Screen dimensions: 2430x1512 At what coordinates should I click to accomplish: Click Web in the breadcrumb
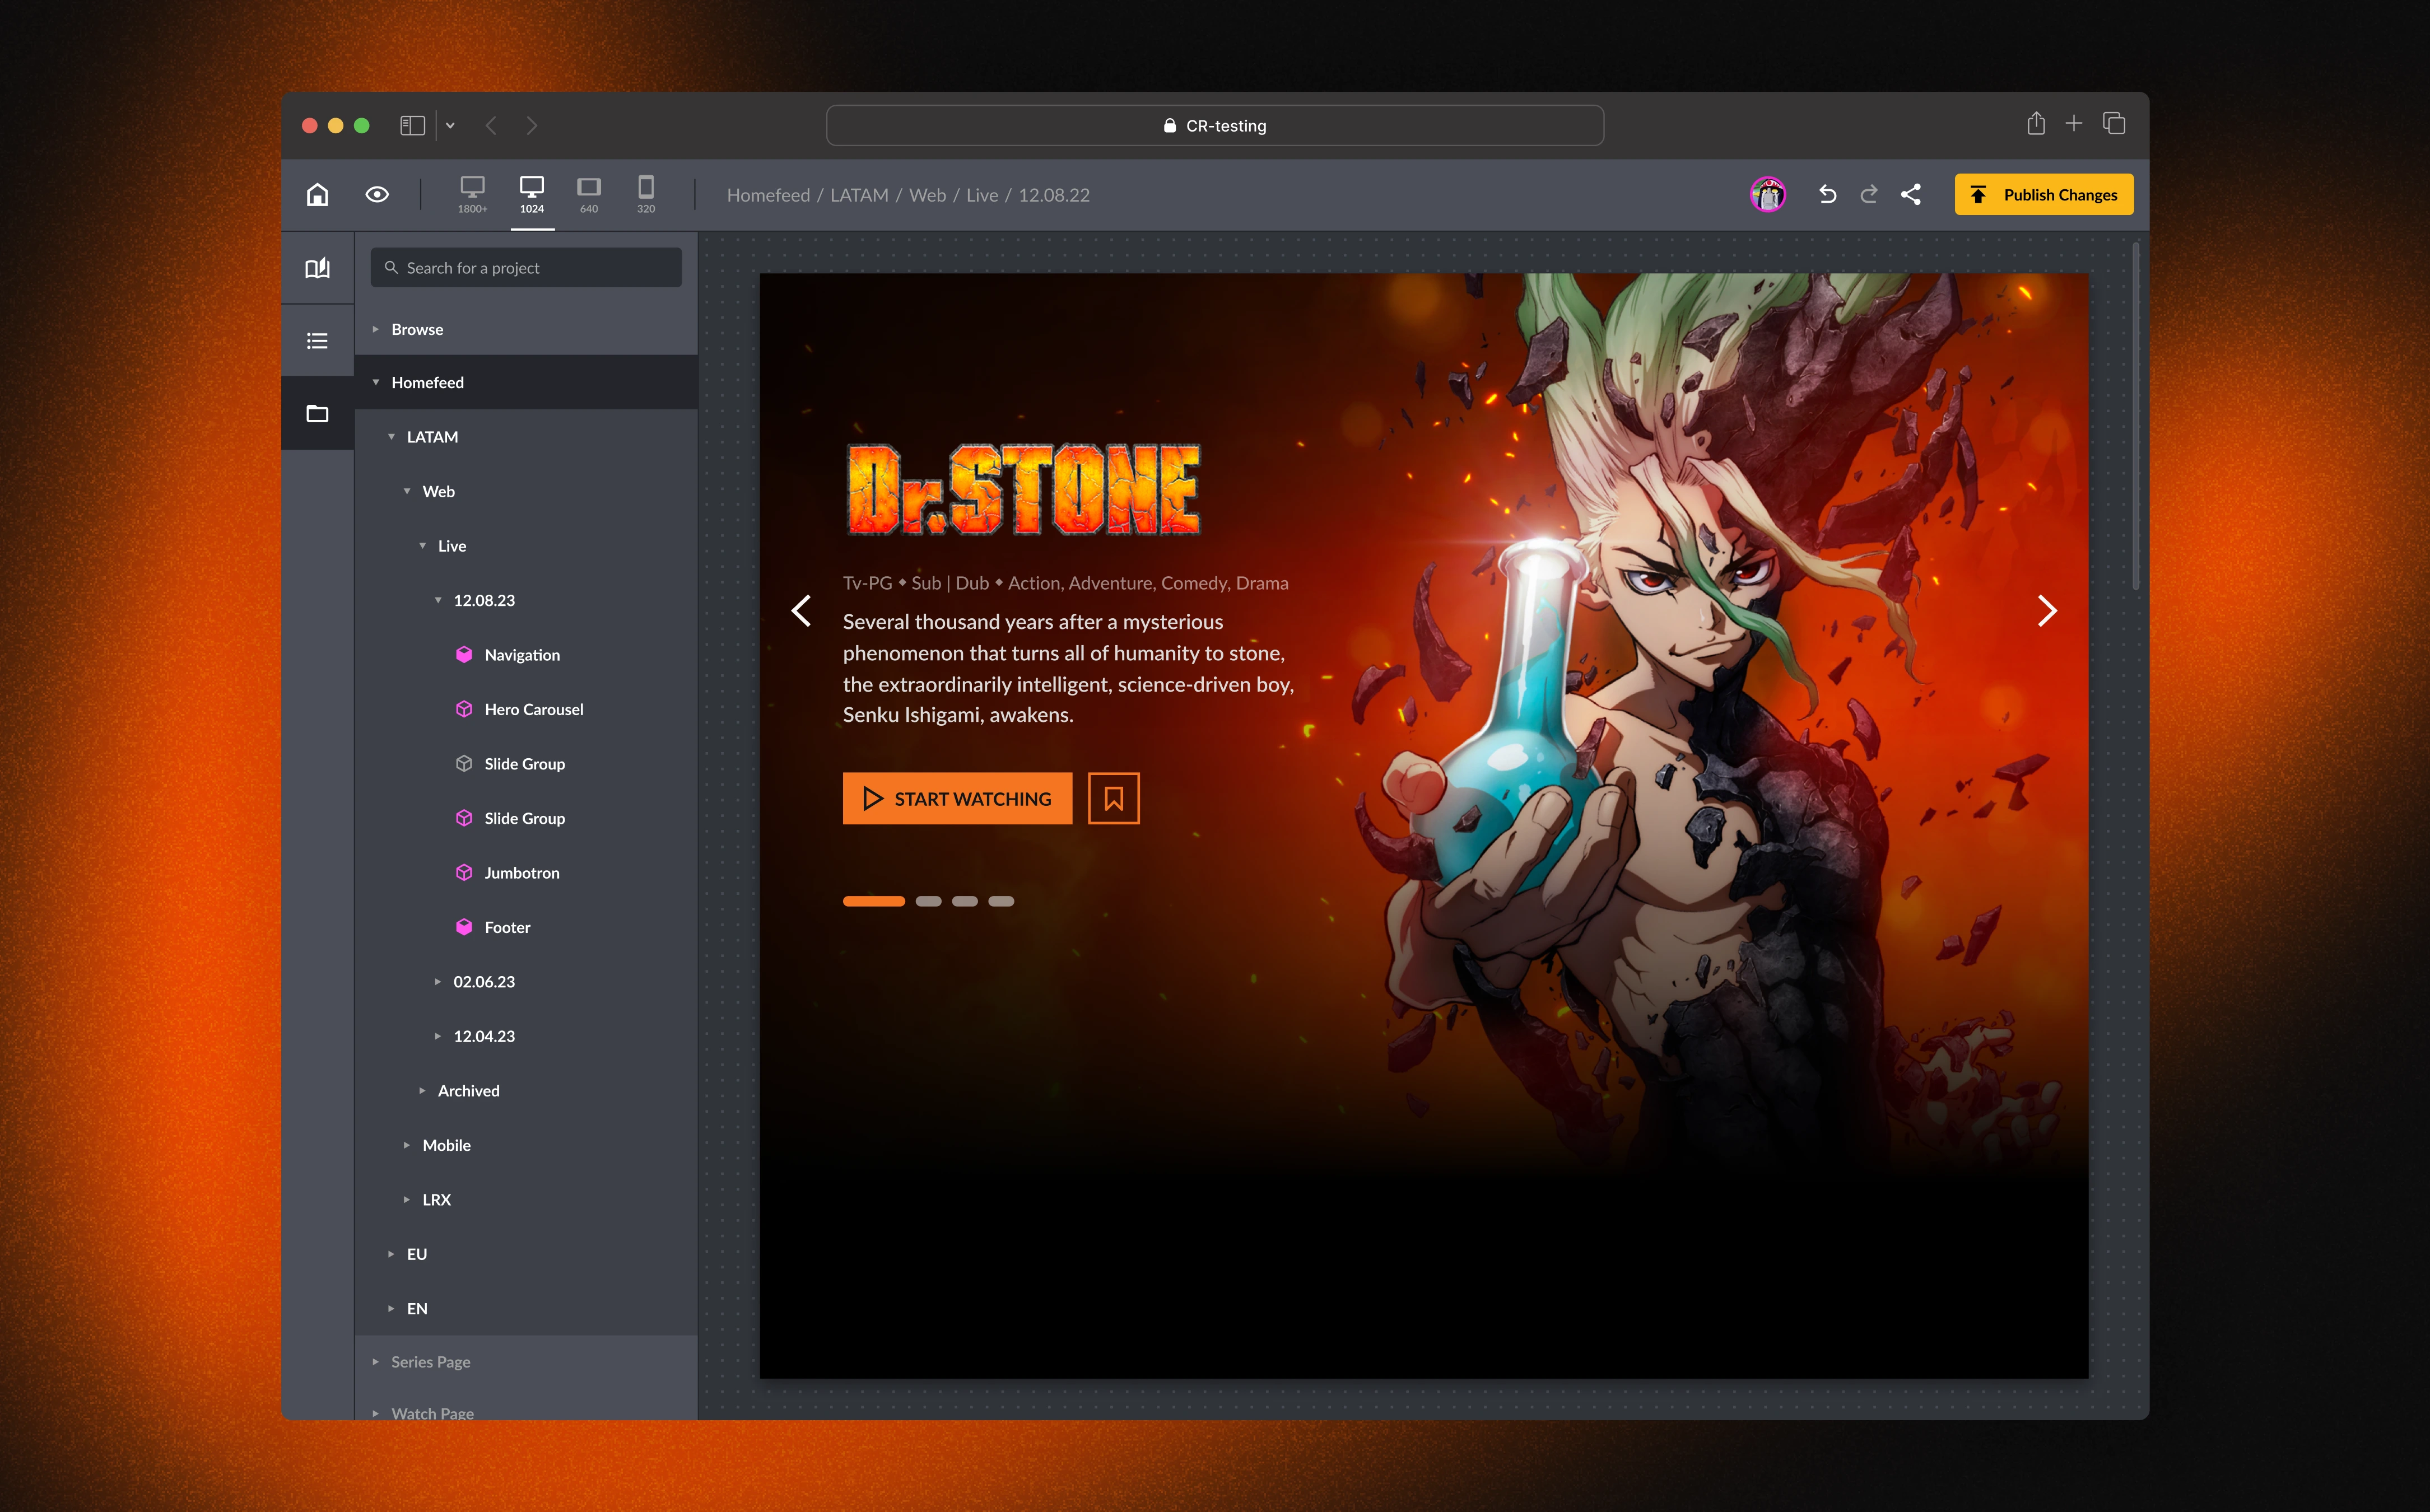pos(927,195)
